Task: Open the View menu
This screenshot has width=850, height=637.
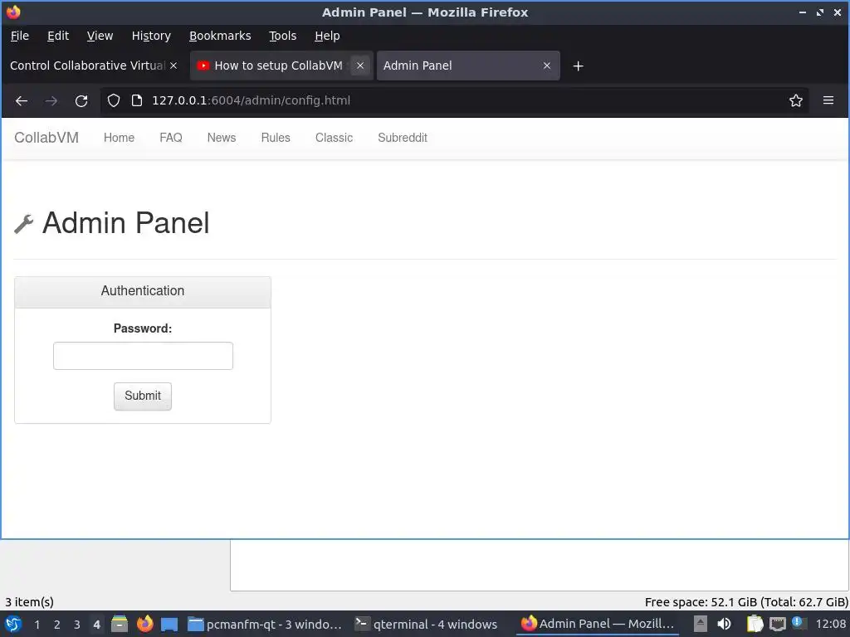Action: pos(100,36)
